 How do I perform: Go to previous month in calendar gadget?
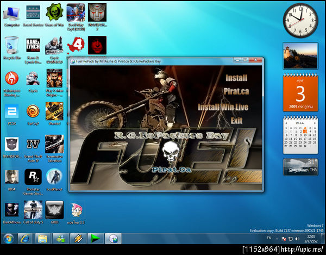point(286,123)
